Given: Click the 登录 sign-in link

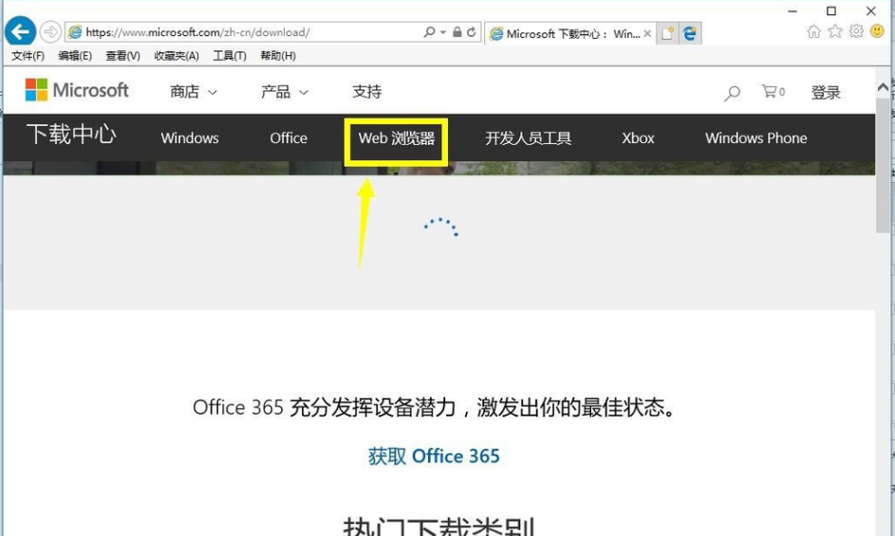Looking at the screenshot, I should click(x=826, y=93).
